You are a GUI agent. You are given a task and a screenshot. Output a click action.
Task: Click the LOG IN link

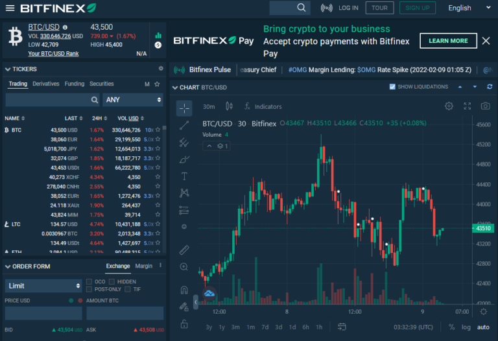click(x=348, y=8)
